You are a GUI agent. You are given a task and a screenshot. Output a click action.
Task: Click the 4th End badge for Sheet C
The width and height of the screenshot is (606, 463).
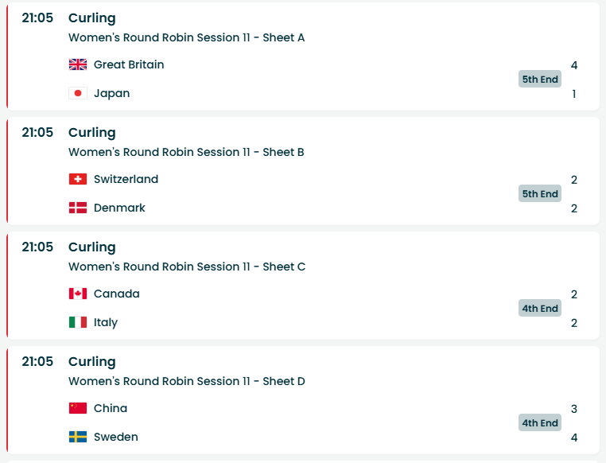pyautogui.click(x=540, y=308)
